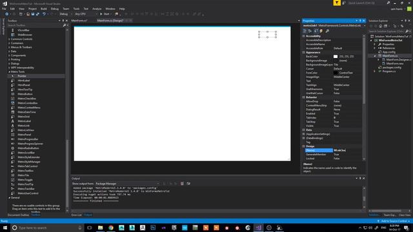Screen dimensions: 413x232
Task: Toggle categorized view in the Properties panel
Action: [305, 31]
